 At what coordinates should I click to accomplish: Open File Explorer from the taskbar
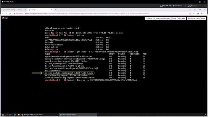(x=19, y=115)
